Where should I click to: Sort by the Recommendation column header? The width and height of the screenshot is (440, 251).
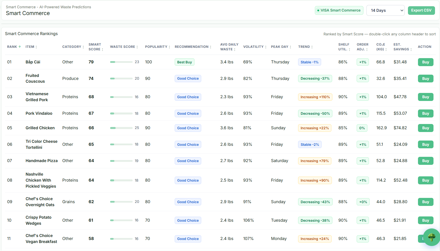193,47
